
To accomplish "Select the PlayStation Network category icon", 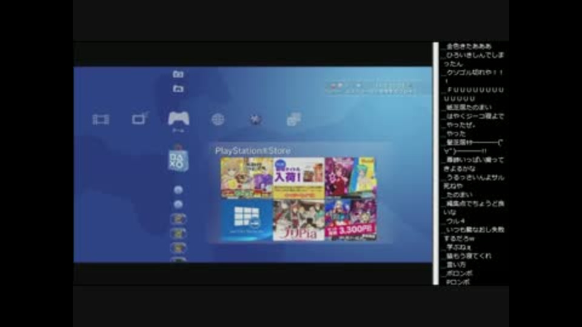I will tap(255, 119).
